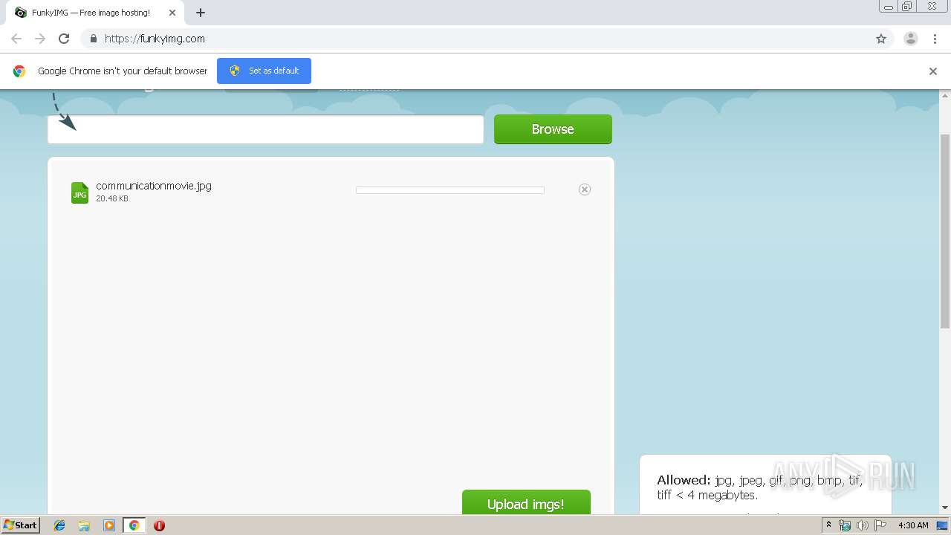The height and width of the screenshot is (535, 951).
Task: Open Windows Media Player from taskbar
Action: (x=109, y=525)
